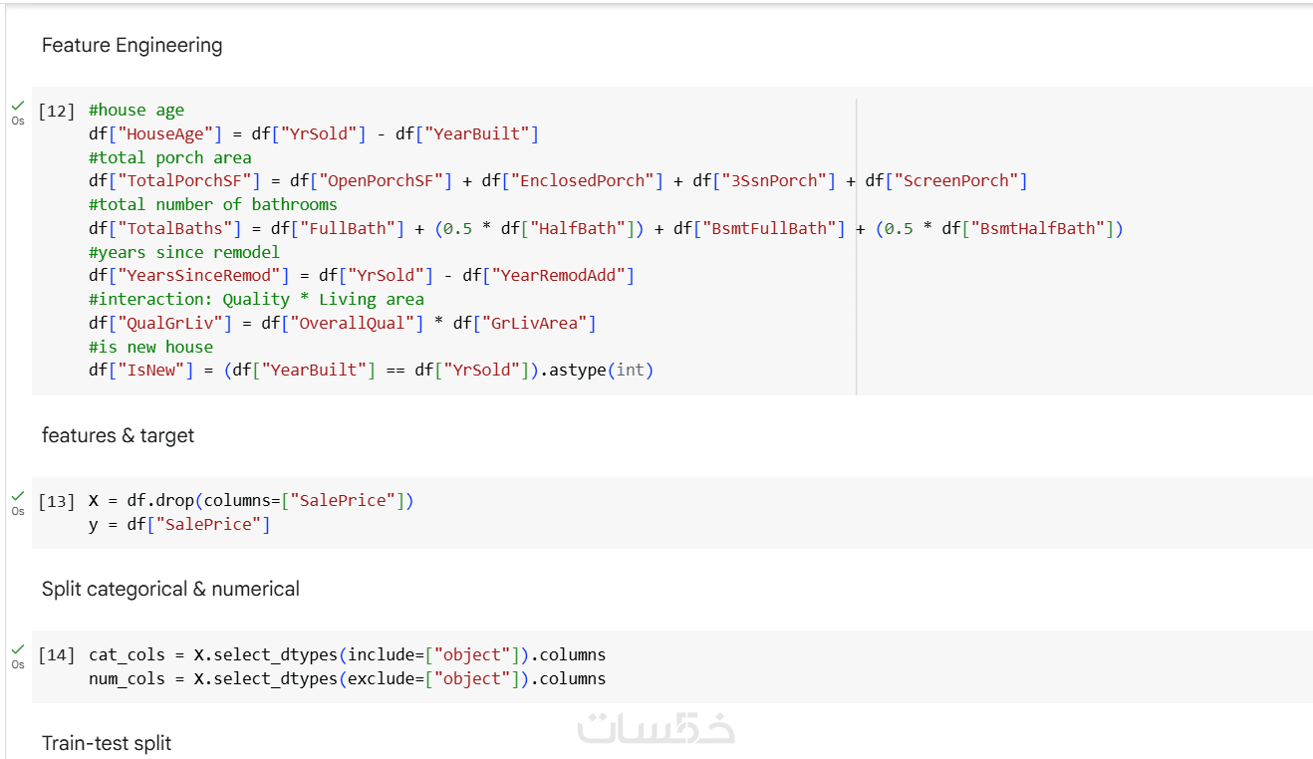
Task: Click the [13] execution count to run cell
Action: [x=57, y=501]
